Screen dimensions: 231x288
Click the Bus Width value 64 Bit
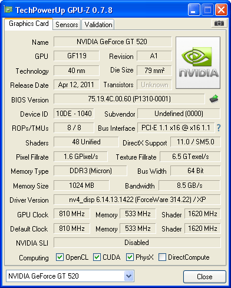tap(196, 171)
